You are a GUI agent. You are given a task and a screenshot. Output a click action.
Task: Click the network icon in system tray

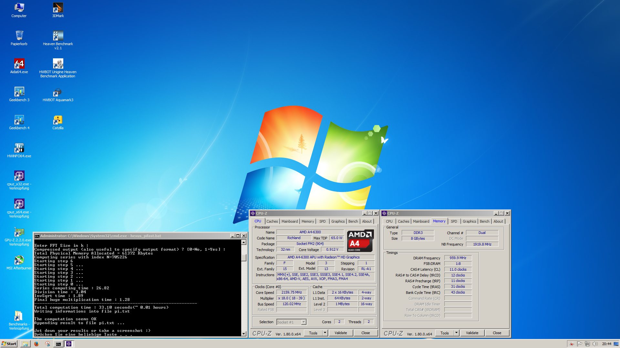pos(587,344)
